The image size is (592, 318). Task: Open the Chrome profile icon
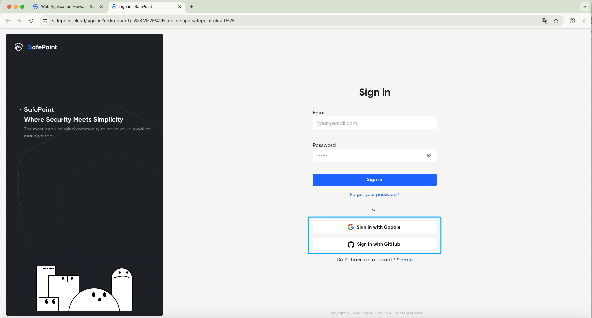pyautogui.click(x=572, y=21)
